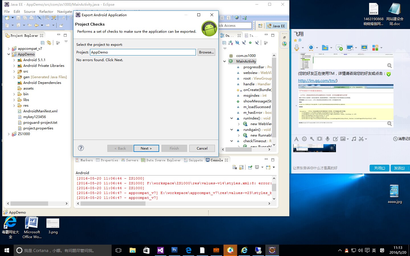
Task: Click the 关闭(C) close button in QQ
Action: pos(379,168)
